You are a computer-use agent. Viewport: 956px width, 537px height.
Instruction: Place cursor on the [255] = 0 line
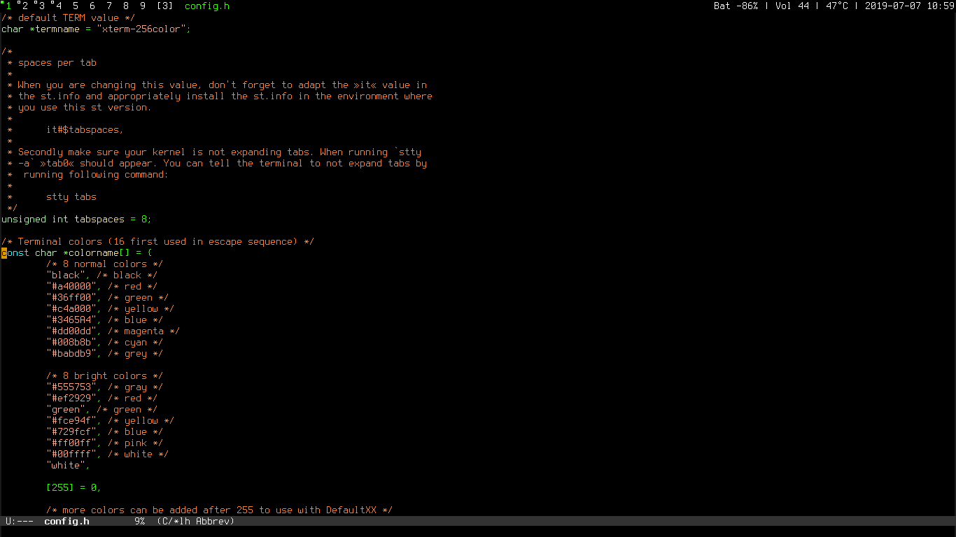73,488
